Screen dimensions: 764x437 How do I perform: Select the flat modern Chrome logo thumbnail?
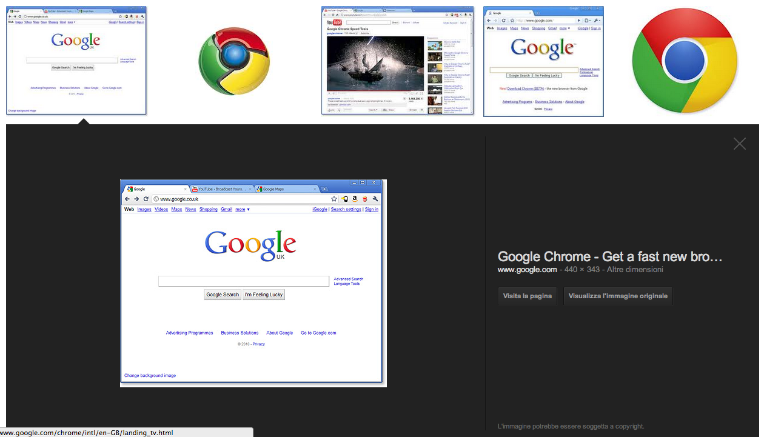click(685, 61)
